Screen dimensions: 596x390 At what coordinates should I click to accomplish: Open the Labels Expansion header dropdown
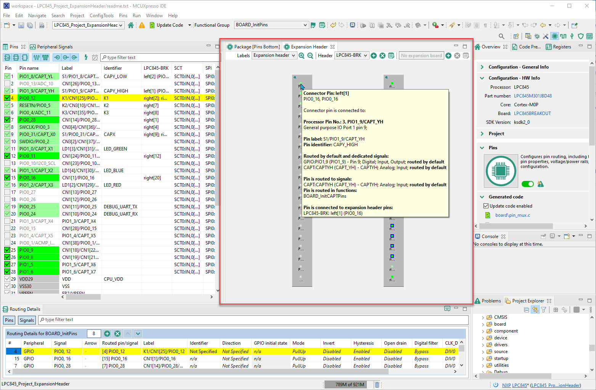click(274, 56)
